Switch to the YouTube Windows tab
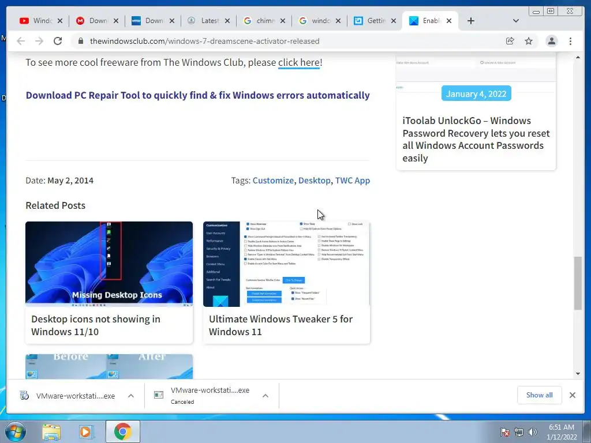This screenshot has height=443, width=591. click(x=36, y=21)
